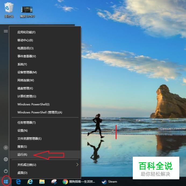Image resolution: width=186 pixels, height=186 pixels.
Task: Switch to Chrome window 搜狗指南 on taskbar
Action: pos(79,182)
